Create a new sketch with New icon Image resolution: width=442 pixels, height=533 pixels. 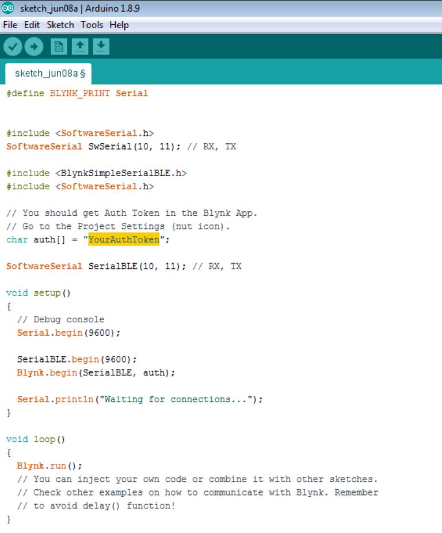(x=58, y=47)
